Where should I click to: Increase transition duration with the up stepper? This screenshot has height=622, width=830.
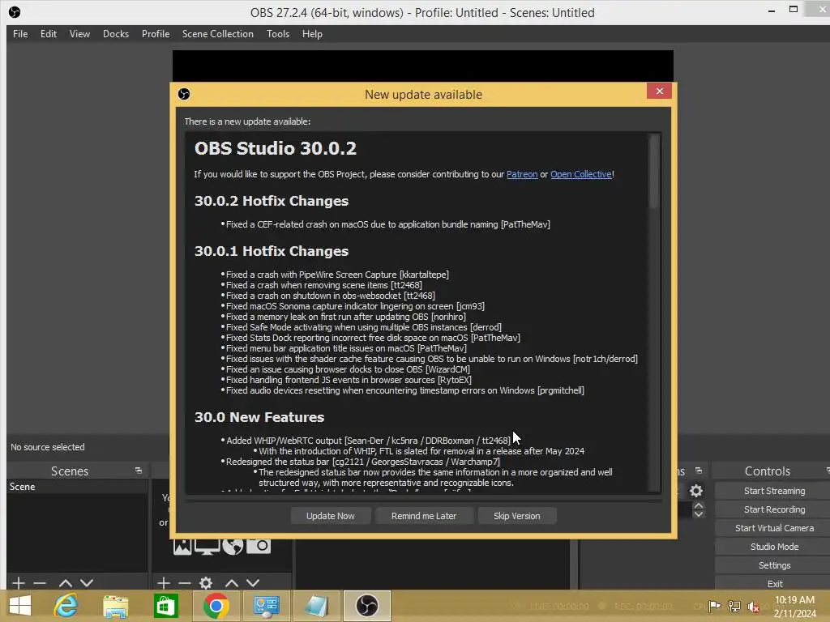pyautogui.click(x=699, y=505)
